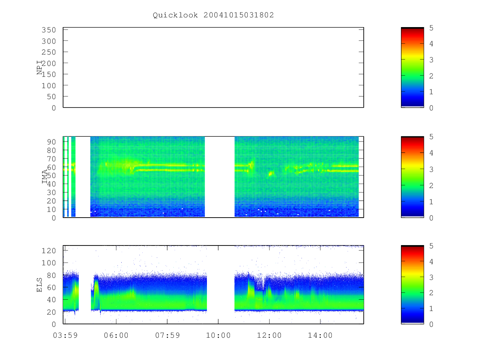Screen dimensions: 485x364
Task: Click the 10 tick on the IMA axis
Action: 53,209
